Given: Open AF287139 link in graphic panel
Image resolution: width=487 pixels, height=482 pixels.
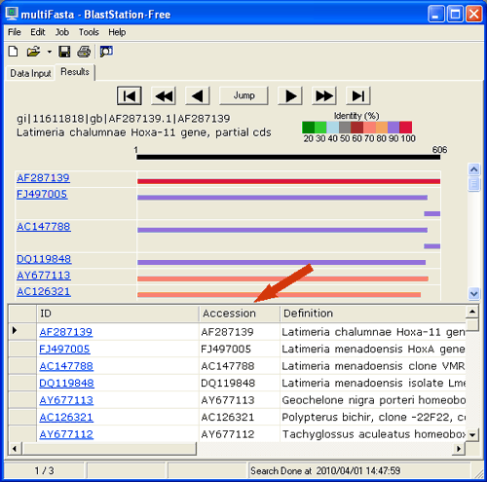Looking at the screenshot, I should tap(43, 178).
